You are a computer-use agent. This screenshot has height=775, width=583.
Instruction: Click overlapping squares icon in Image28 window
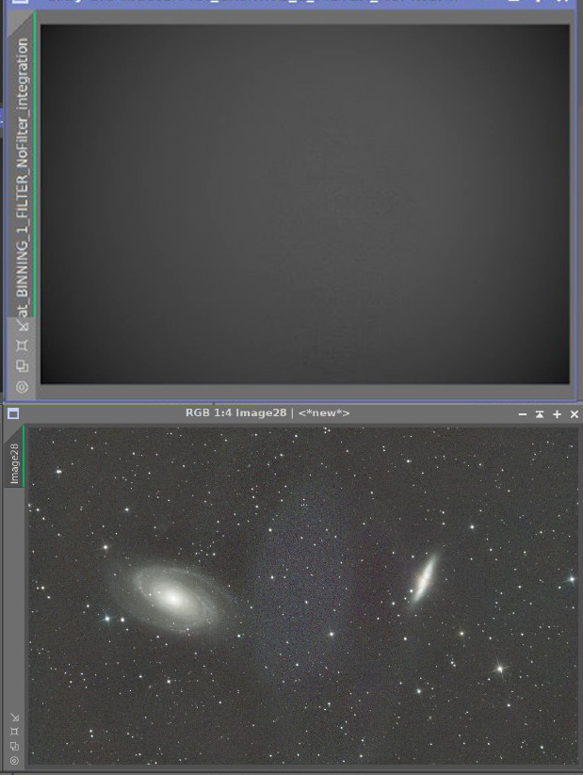coord(14,746)
